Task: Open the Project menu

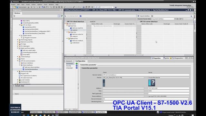Action: (x=13, y=5)
